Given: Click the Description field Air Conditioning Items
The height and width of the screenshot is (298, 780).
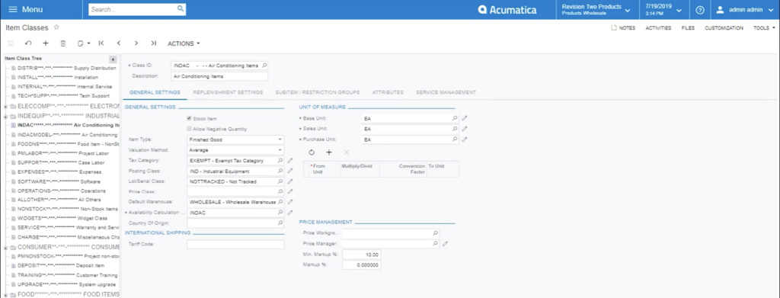Looking at the screenshot, I should (x=219, y=77).
